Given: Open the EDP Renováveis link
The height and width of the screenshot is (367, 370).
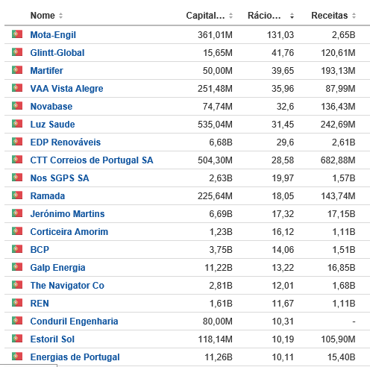Looking at the screenshot, I should [66, 142].
